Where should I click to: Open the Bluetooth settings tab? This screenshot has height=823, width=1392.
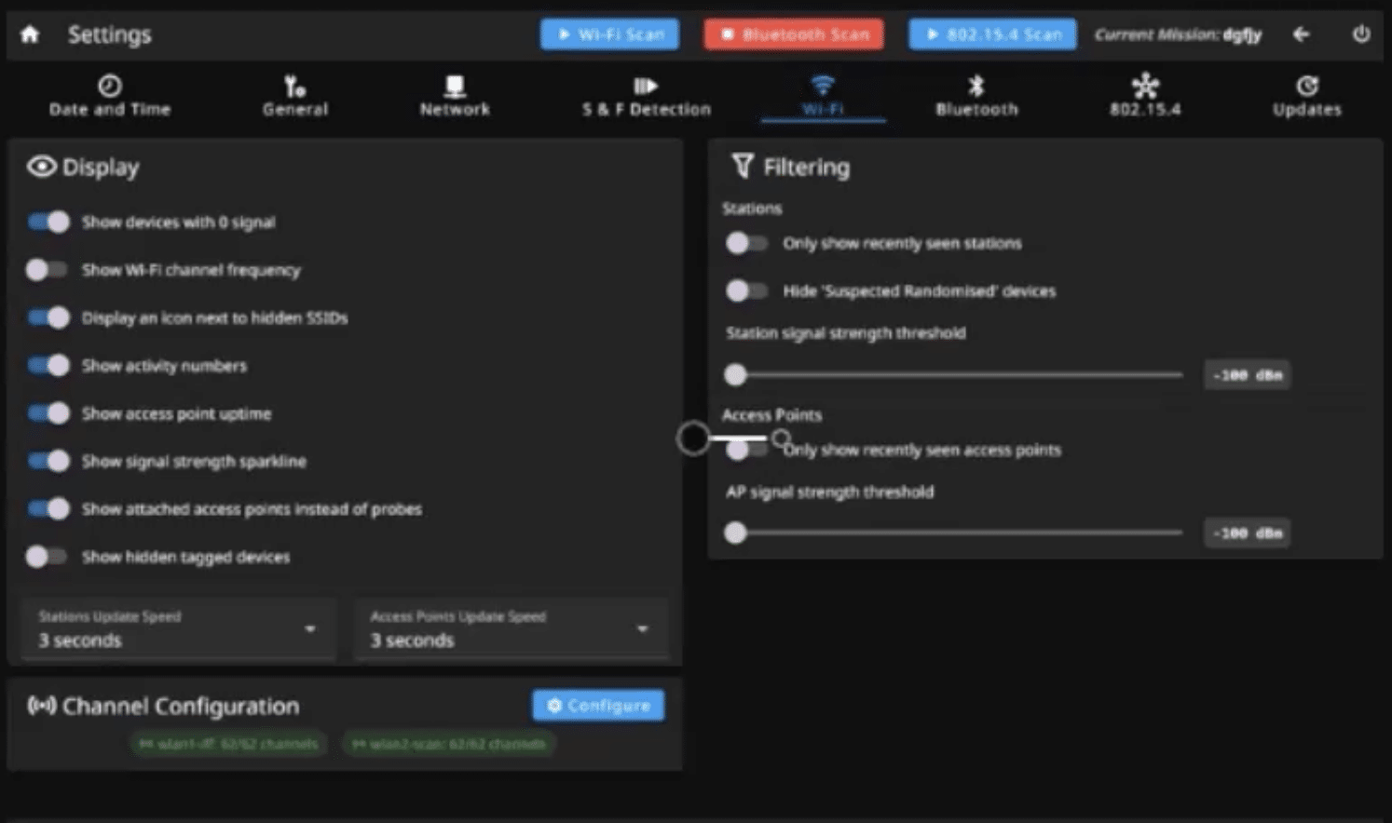(976, 96)
